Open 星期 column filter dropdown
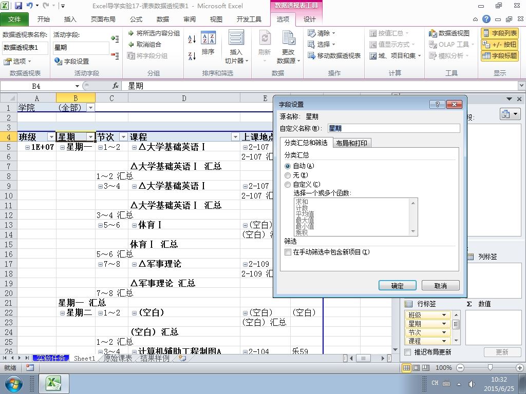The height and width of the screenshot is (394, 526). pos(90,137)
